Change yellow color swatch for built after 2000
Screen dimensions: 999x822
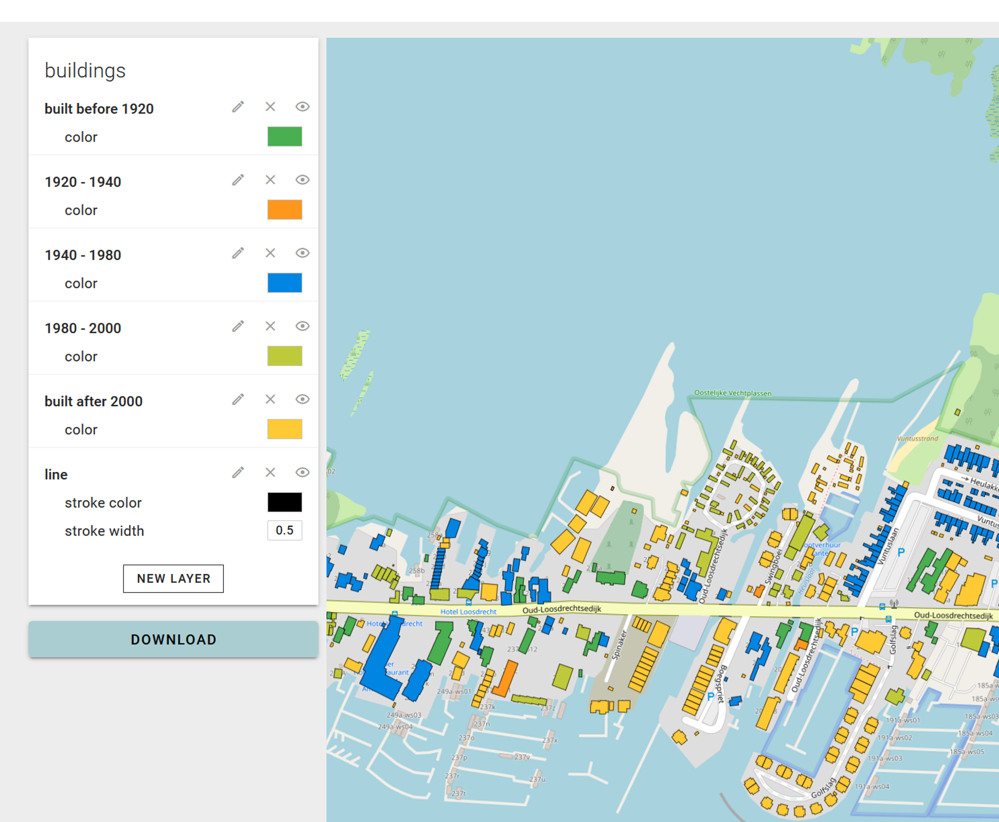284,429
